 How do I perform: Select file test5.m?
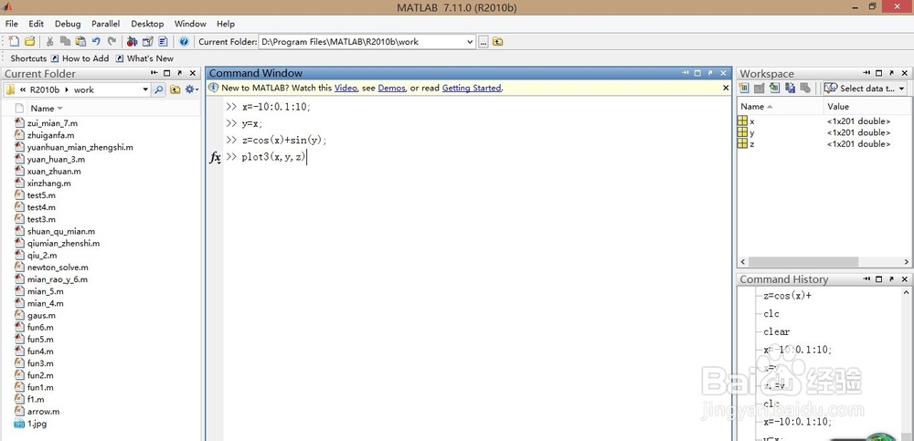(41, 195)
